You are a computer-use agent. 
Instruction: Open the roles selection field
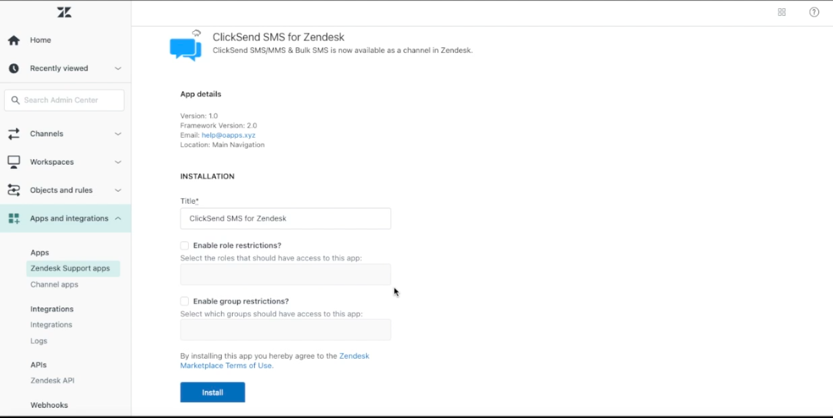[x=285, y=274]
